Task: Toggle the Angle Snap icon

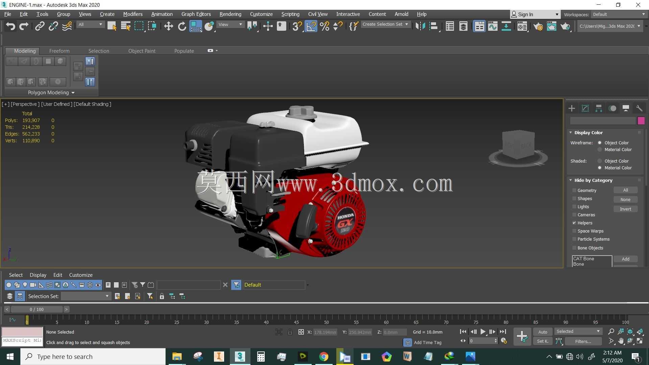Action: [311, 26]
